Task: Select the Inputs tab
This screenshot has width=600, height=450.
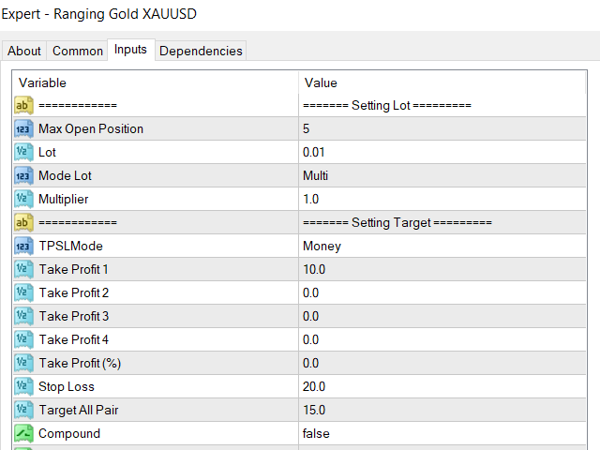Action: (130, 50)
